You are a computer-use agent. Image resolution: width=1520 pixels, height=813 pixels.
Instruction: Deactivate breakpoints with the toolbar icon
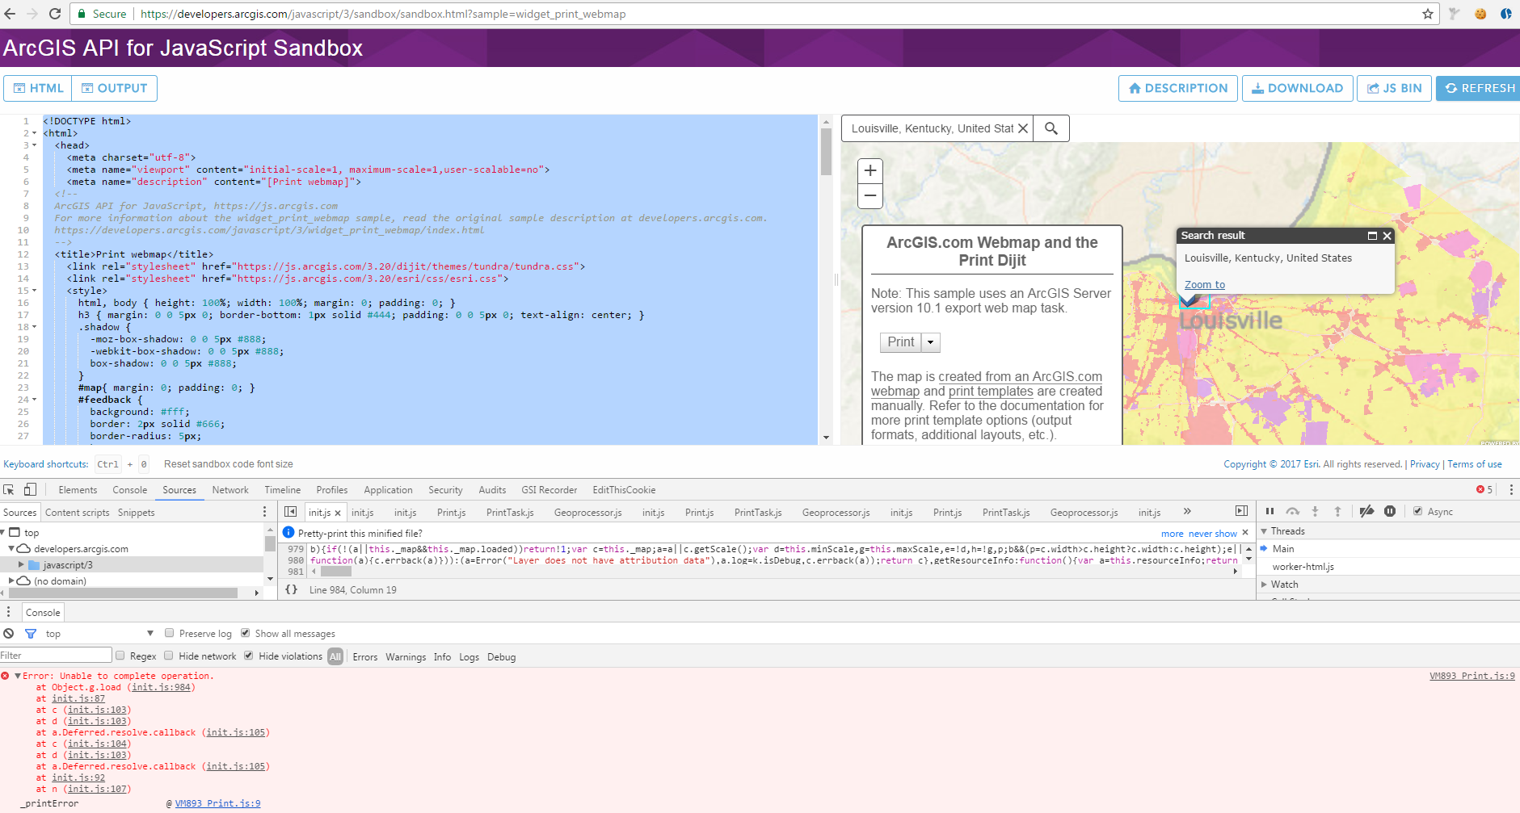1366,511
